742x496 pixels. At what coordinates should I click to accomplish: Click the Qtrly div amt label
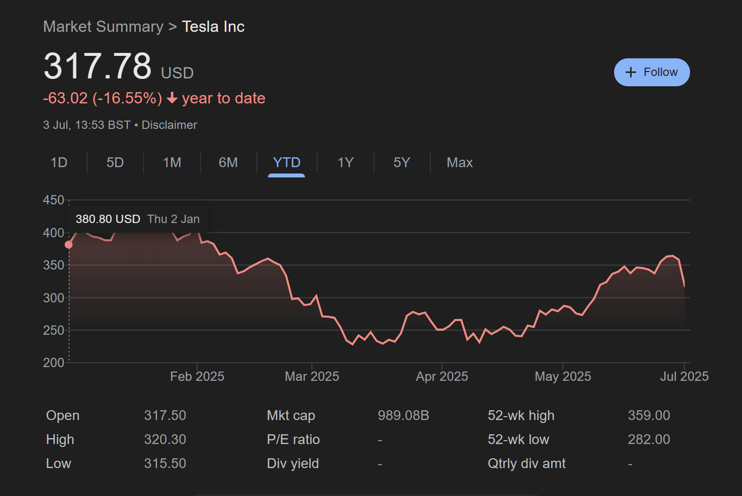[527, 464]
